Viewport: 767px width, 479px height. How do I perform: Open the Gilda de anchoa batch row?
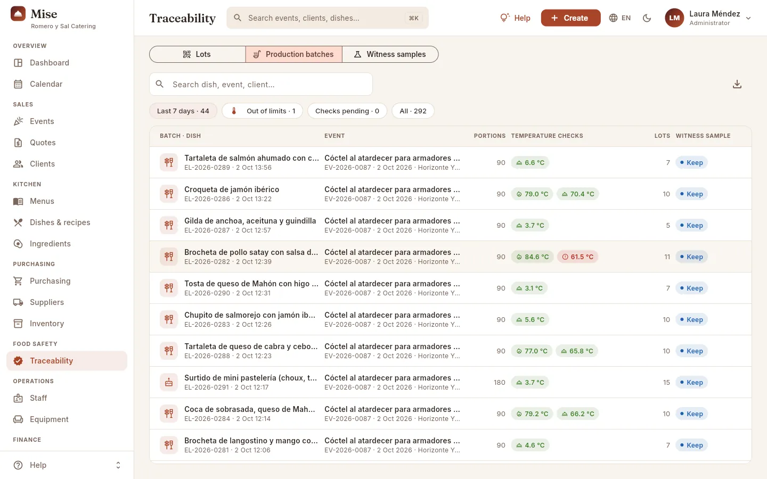pyautogui.click(x=451, y=225)
